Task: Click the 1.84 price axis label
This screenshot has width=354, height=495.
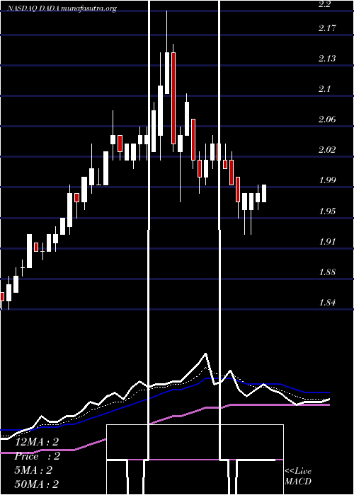Action: click(x=327, y=302)
